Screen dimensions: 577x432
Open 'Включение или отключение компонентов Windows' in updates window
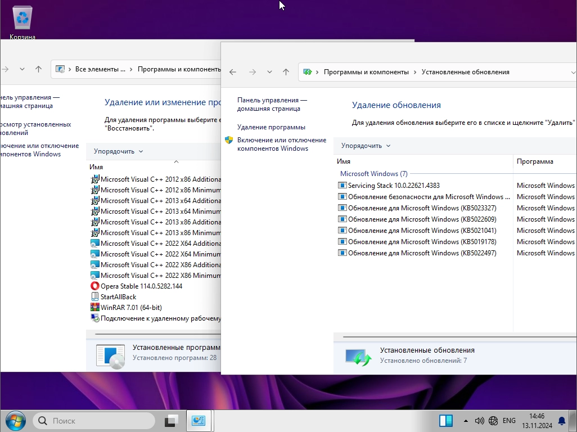coord(282,144)
